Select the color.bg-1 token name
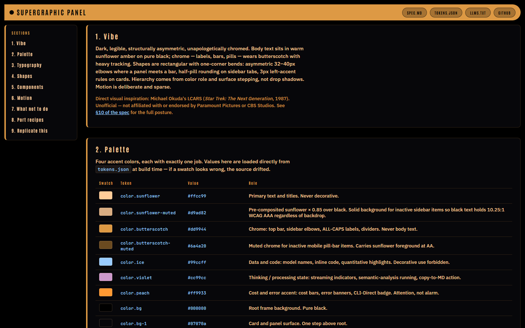The height and width of the screenshot is (328, 525). [134, 324]
